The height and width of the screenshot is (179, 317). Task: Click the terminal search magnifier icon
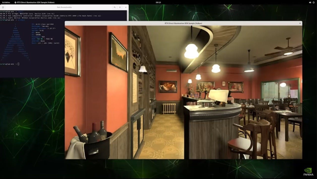click(115, 7)
